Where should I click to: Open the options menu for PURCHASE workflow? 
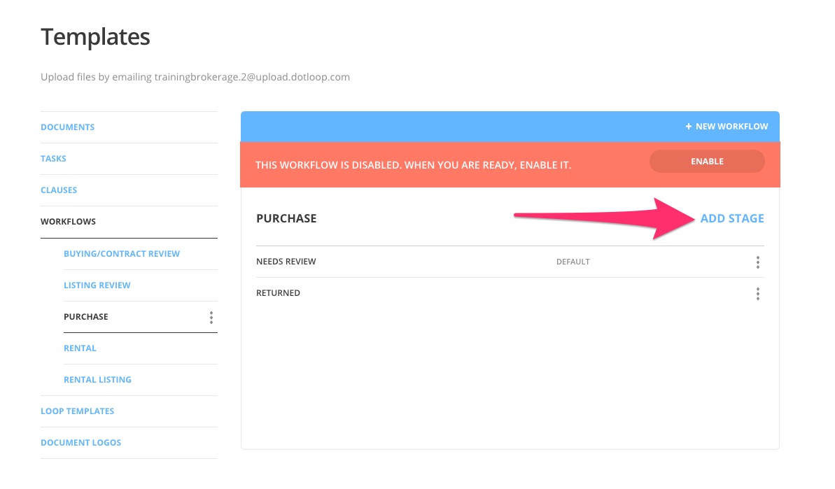(211, 317)
